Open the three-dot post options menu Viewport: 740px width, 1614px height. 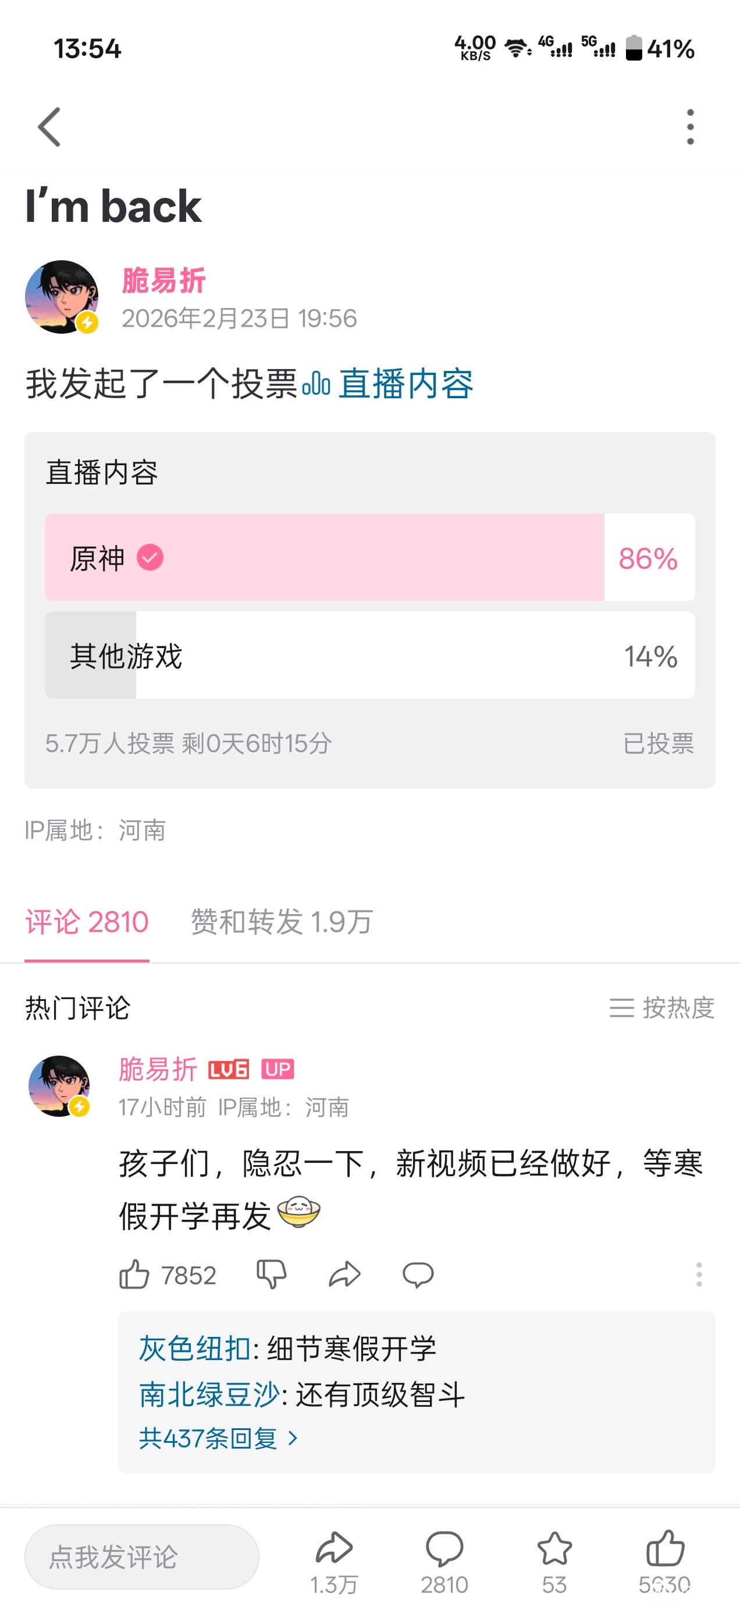(x=690, y=126)
